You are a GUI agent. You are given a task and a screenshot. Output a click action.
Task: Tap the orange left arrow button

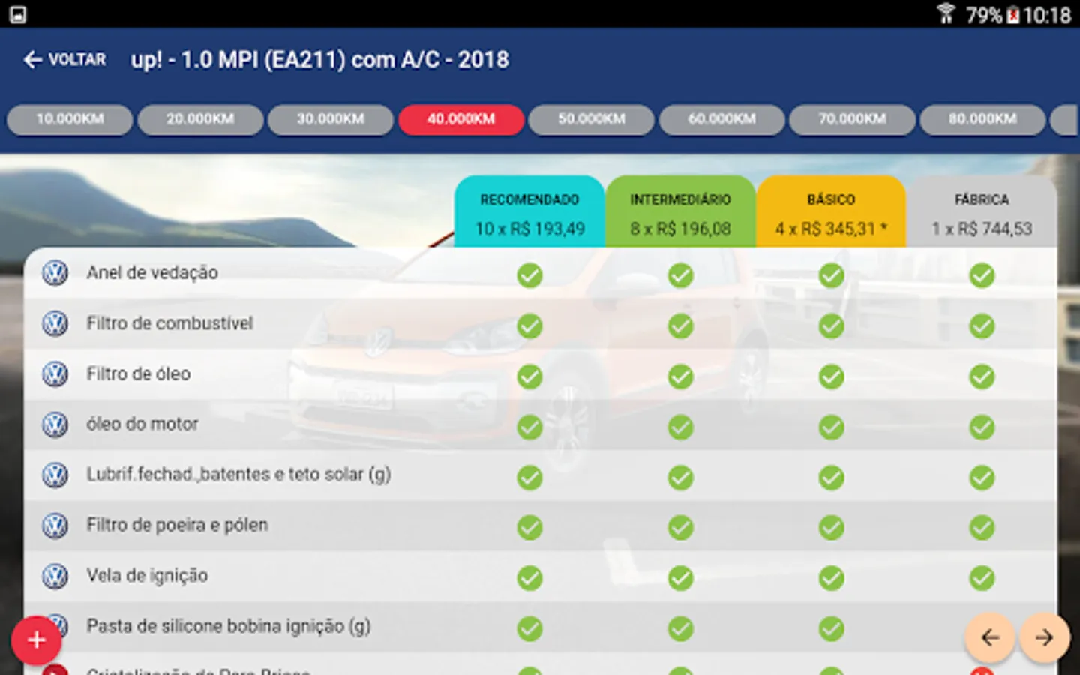(x=990, y=637)
